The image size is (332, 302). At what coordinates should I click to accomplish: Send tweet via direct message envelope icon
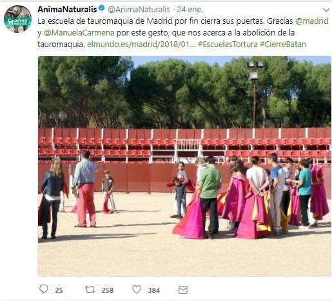click(183, 290)
